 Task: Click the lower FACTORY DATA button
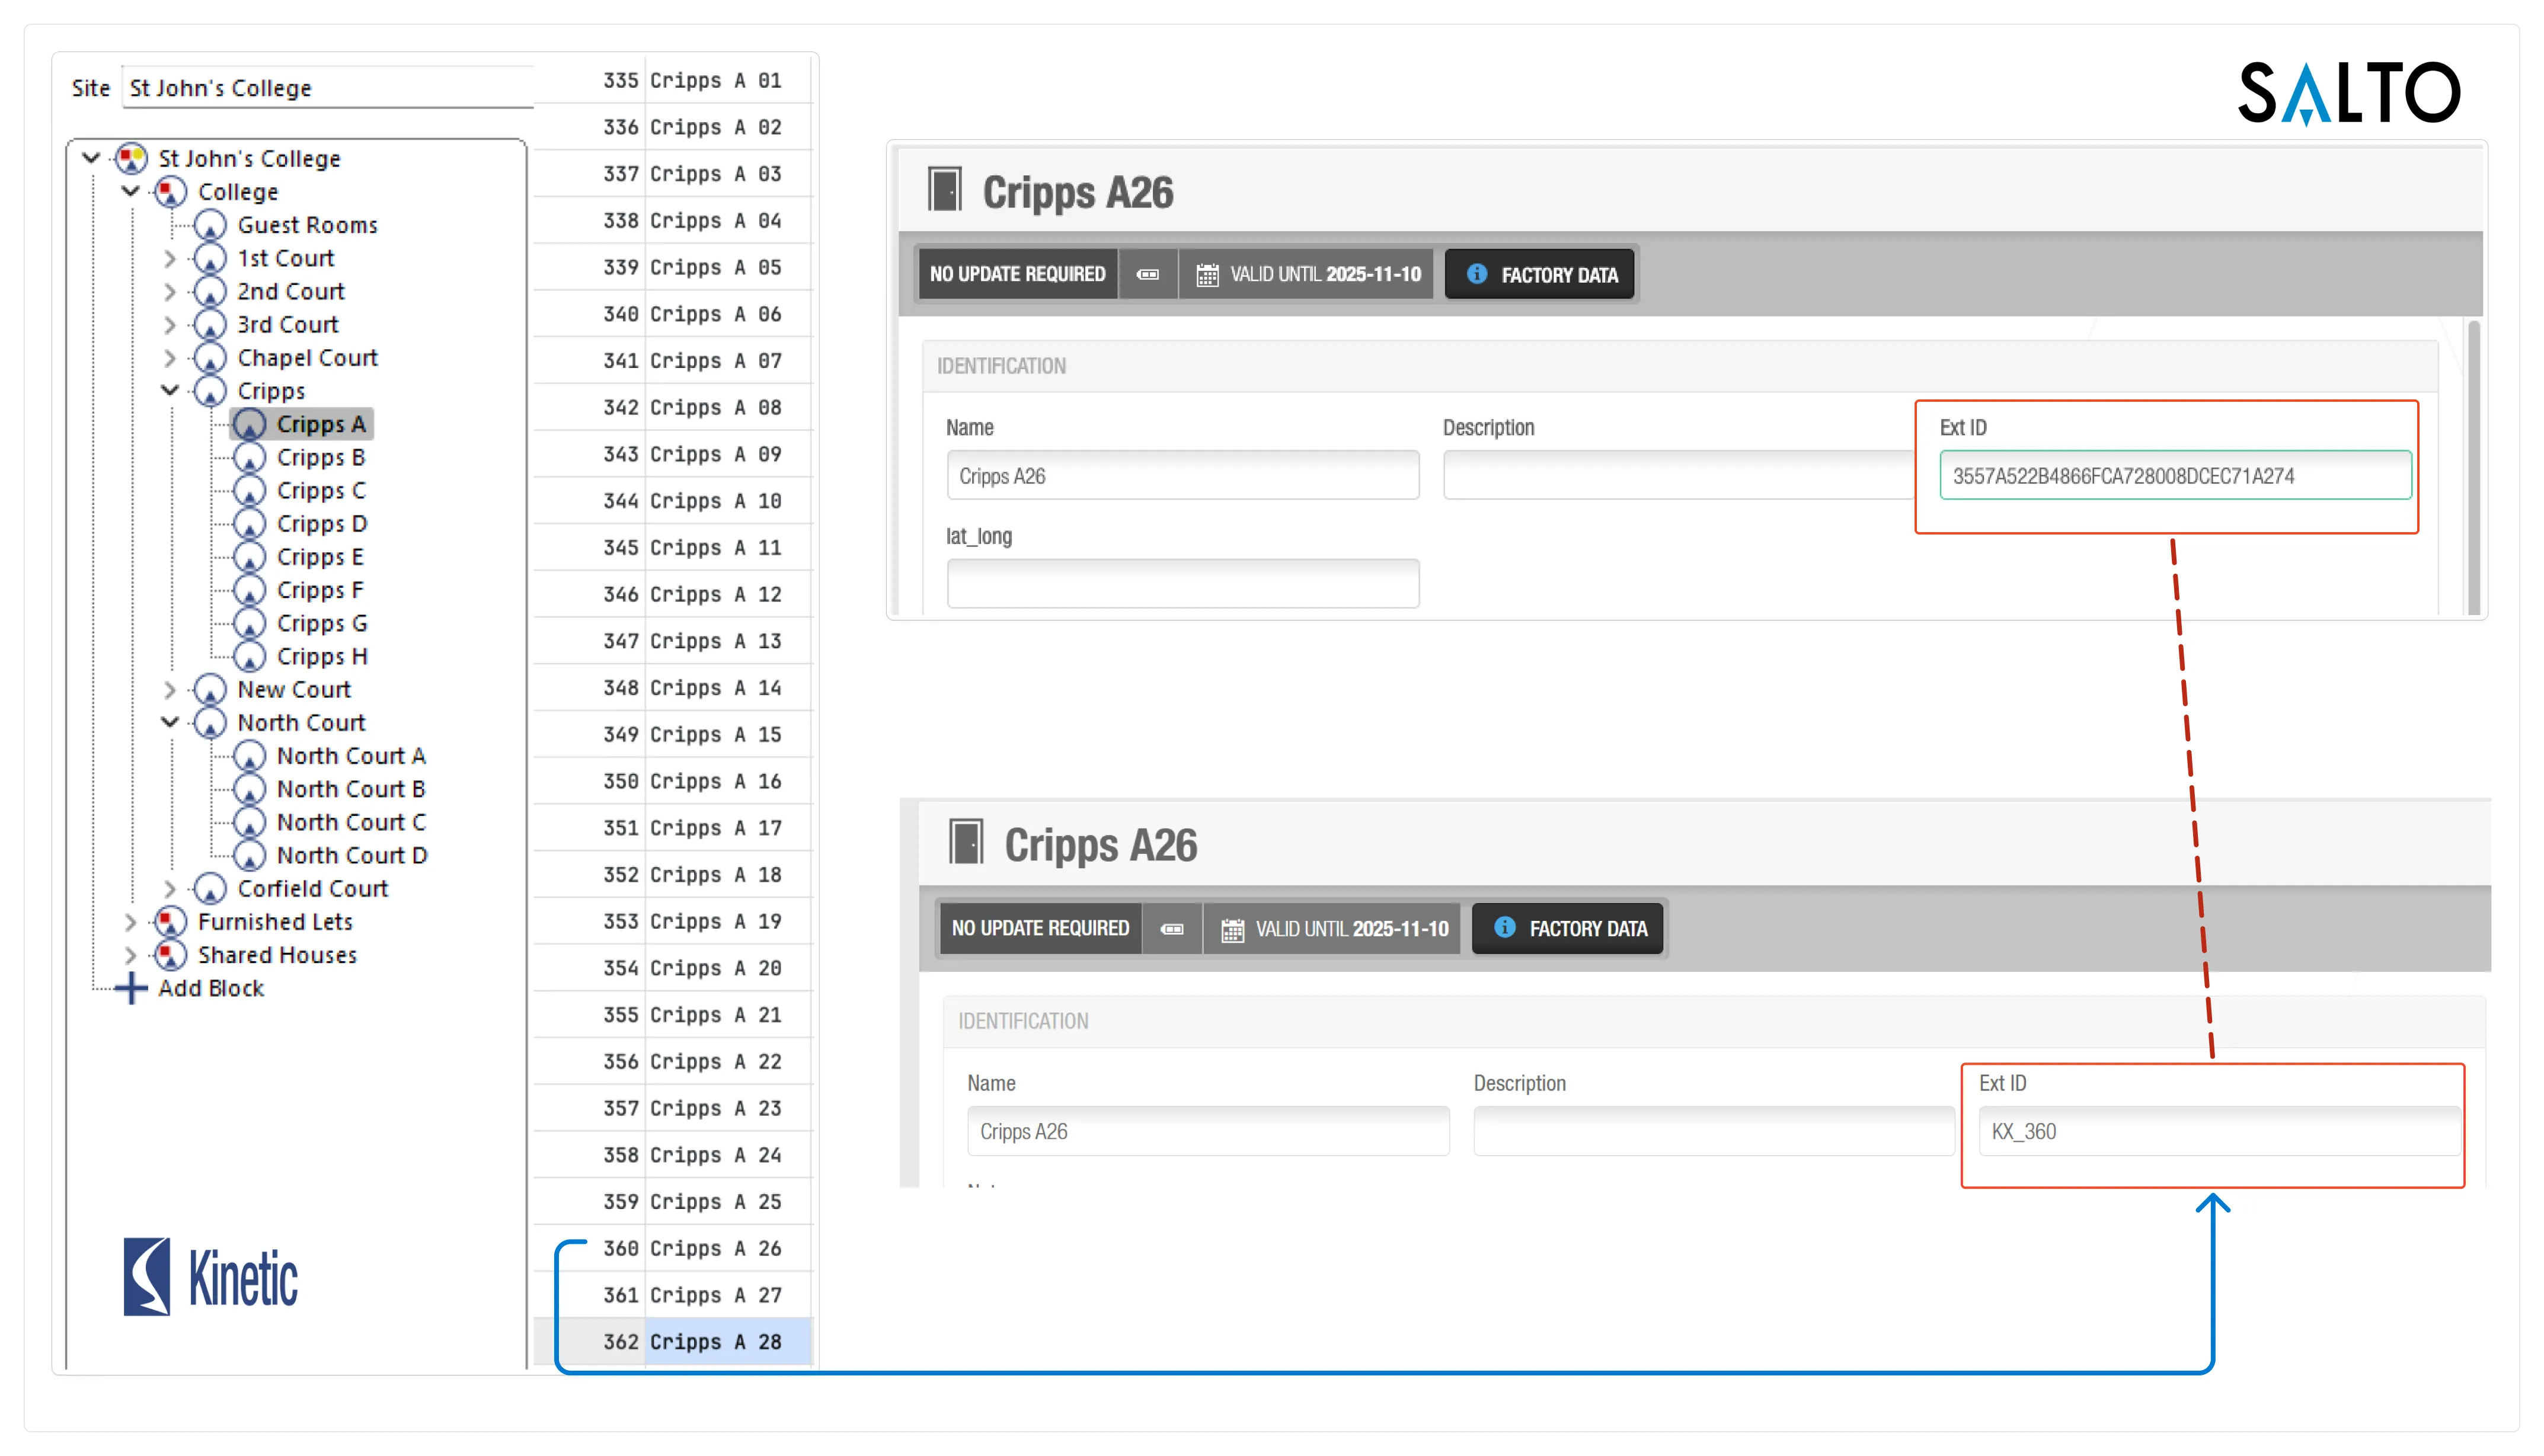(1568, 929)
